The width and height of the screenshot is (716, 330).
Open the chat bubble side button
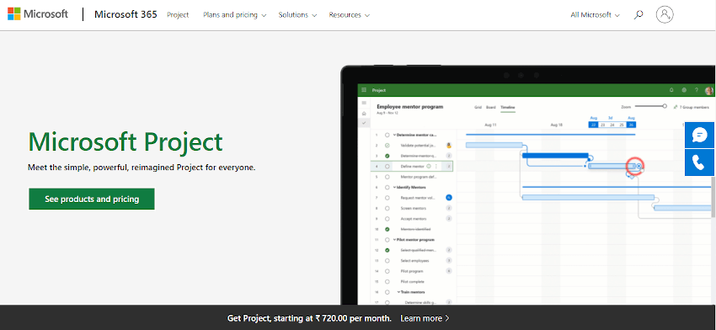(699, 135)
